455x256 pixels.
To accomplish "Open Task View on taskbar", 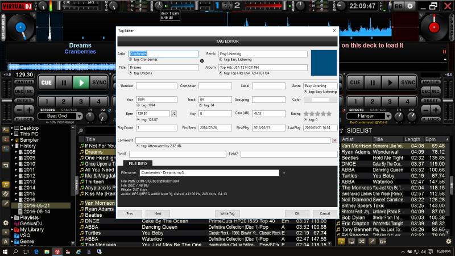I will (26, 251).
